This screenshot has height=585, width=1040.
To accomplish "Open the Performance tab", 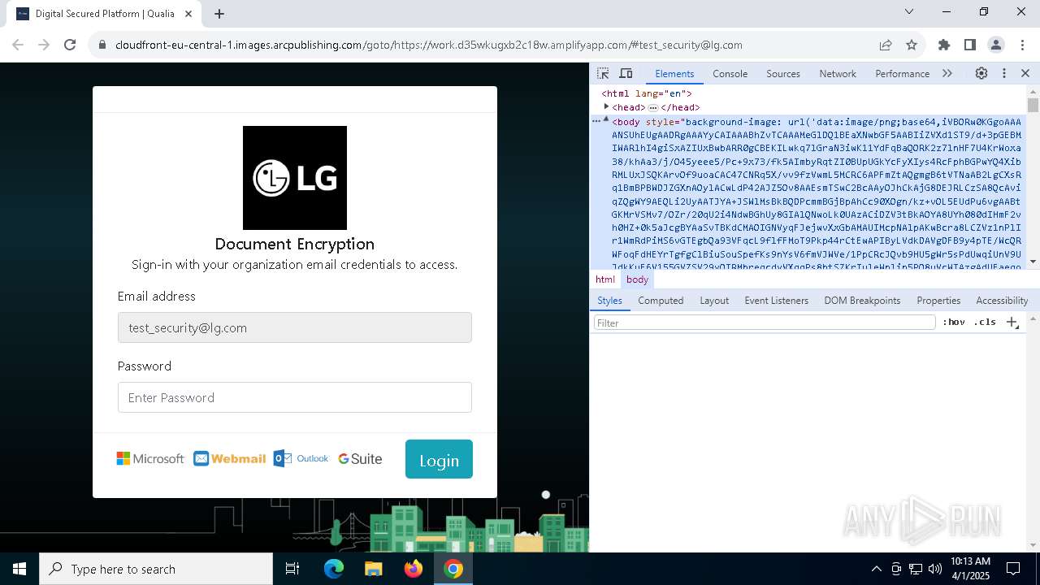I will (x=902, y=73).
